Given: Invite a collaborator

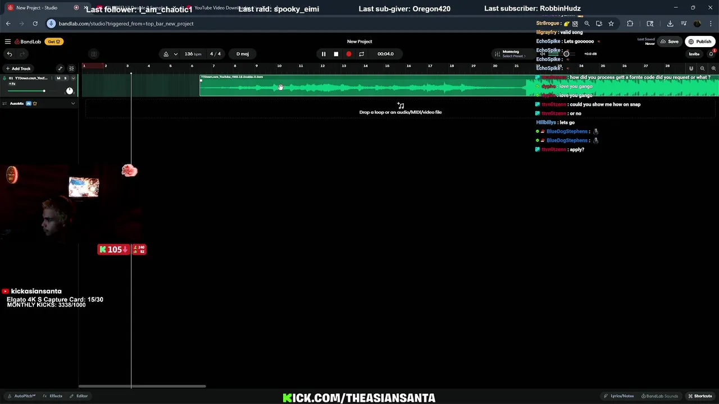Looking at the screenshot, I should tap(694, 54).
